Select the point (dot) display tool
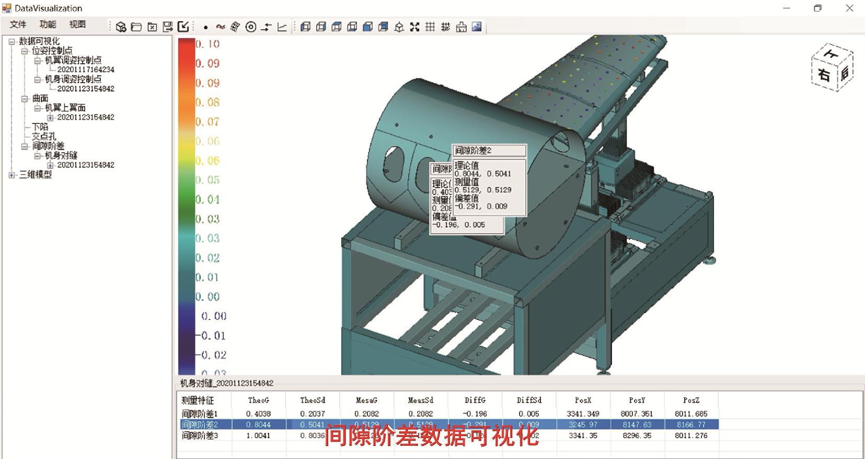 [x=206, y=27]
